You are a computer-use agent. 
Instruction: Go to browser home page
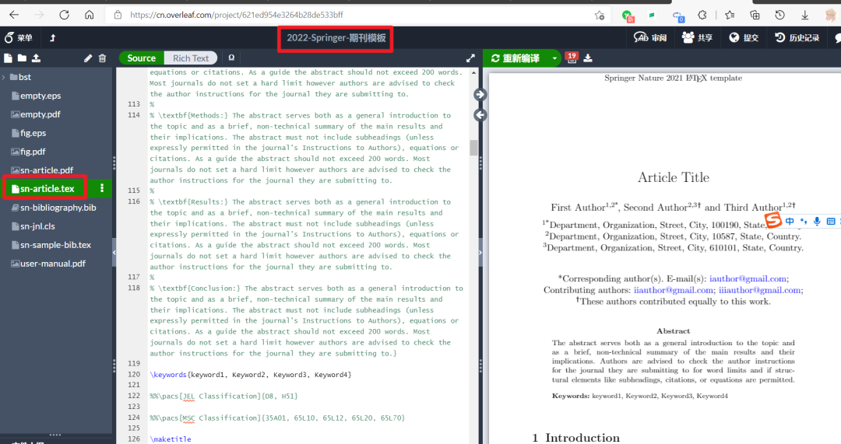point(89,15)
